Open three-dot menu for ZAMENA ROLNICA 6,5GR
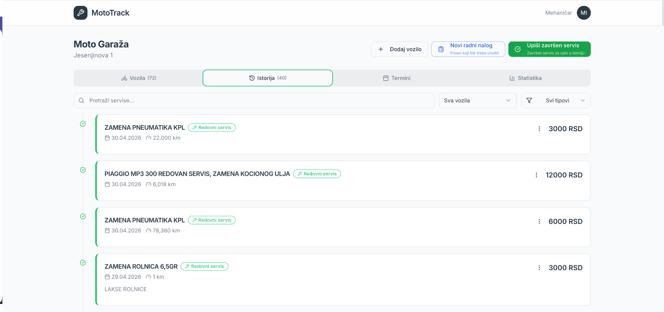This screenshot has width=664, height=312. pyautogui.click(x=539, y=268)
